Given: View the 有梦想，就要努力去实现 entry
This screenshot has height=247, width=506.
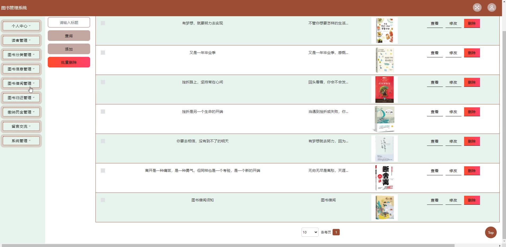Looking at the screenshot, I should tap(435, 23).
